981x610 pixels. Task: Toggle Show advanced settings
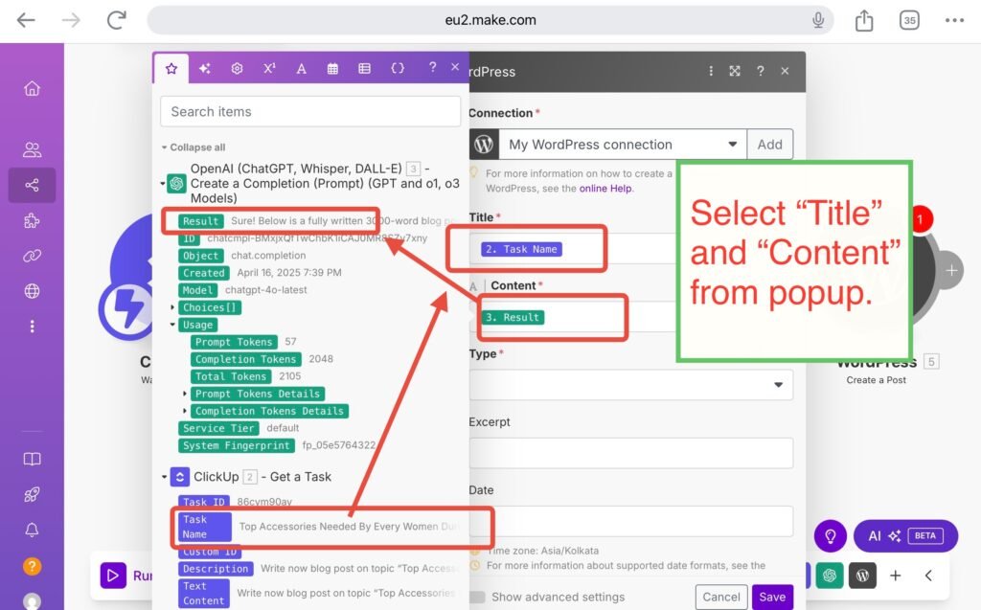point(478,597)
